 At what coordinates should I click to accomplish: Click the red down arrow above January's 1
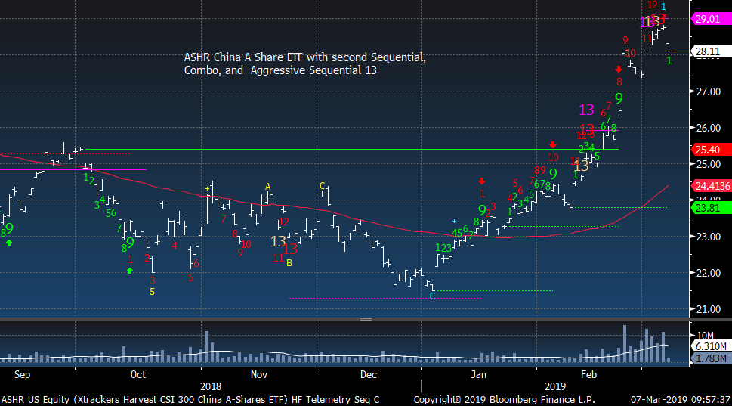482,181
